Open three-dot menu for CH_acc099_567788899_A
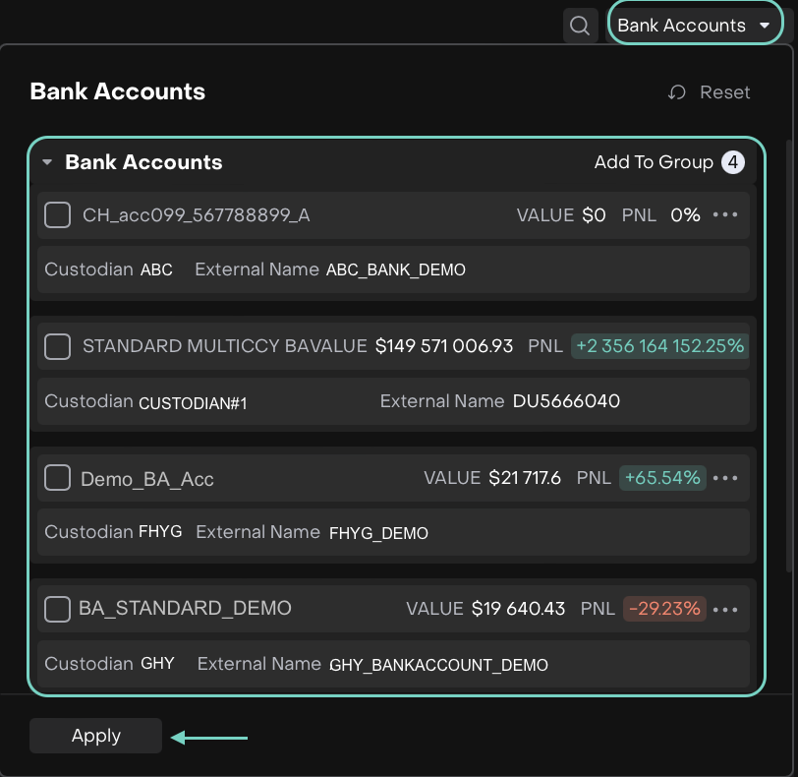The width and height of the screenshot is (798, 777). (725, 214)
